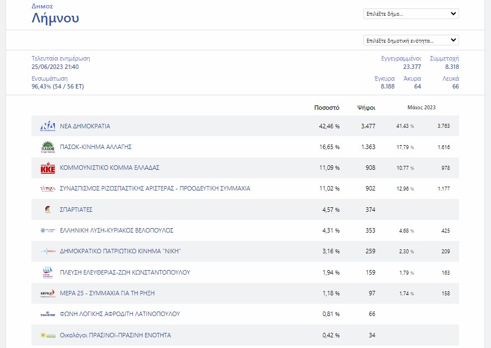
Task: Click the 'Ψήφοι' column header
Action: click(366, 108)
